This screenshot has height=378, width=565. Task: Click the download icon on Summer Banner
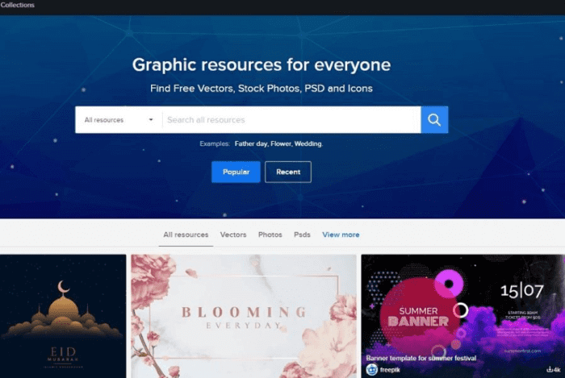pos(550,370)
